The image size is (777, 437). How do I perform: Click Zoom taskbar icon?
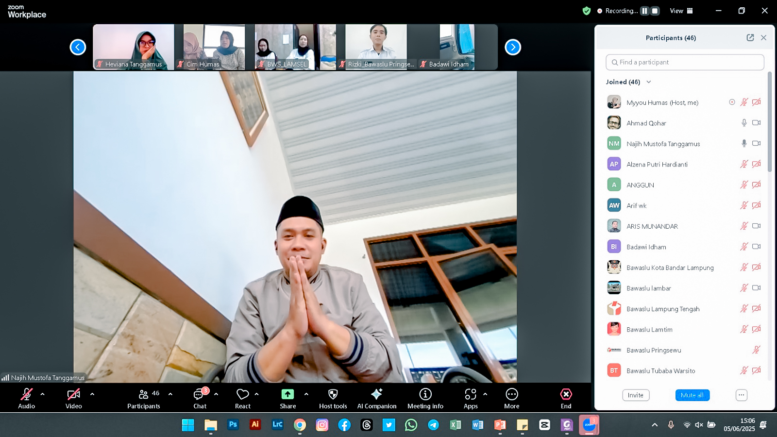[589, 425]
